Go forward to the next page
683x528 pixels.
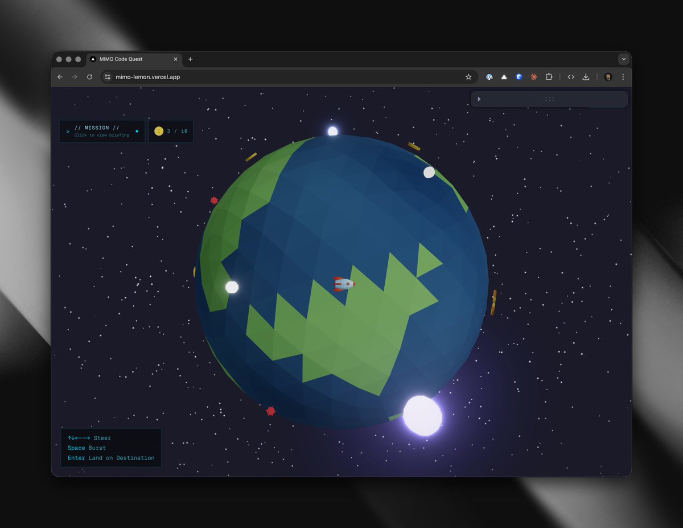click(x=75, y=77)
